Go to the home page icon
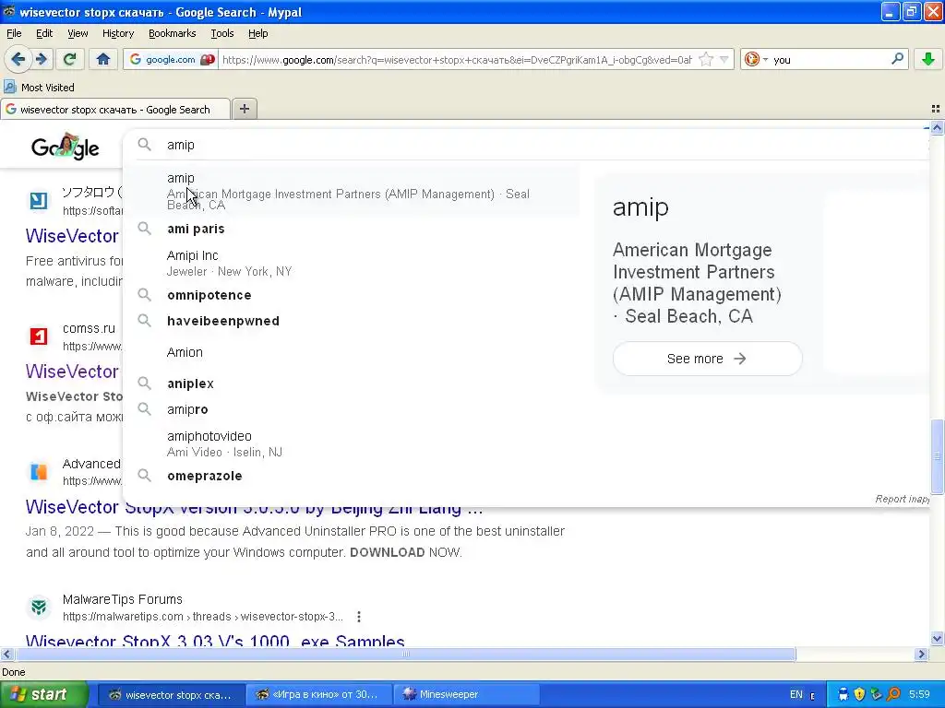This screenshot has width=945, height=708. point(103,59)
